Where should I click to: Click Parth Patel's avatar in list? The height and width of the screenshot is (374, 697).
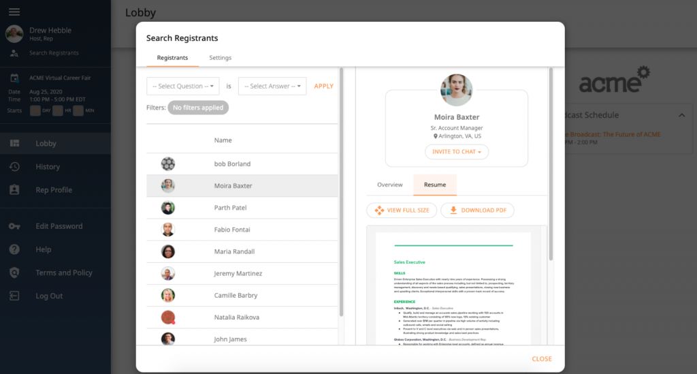pos(168,208)
